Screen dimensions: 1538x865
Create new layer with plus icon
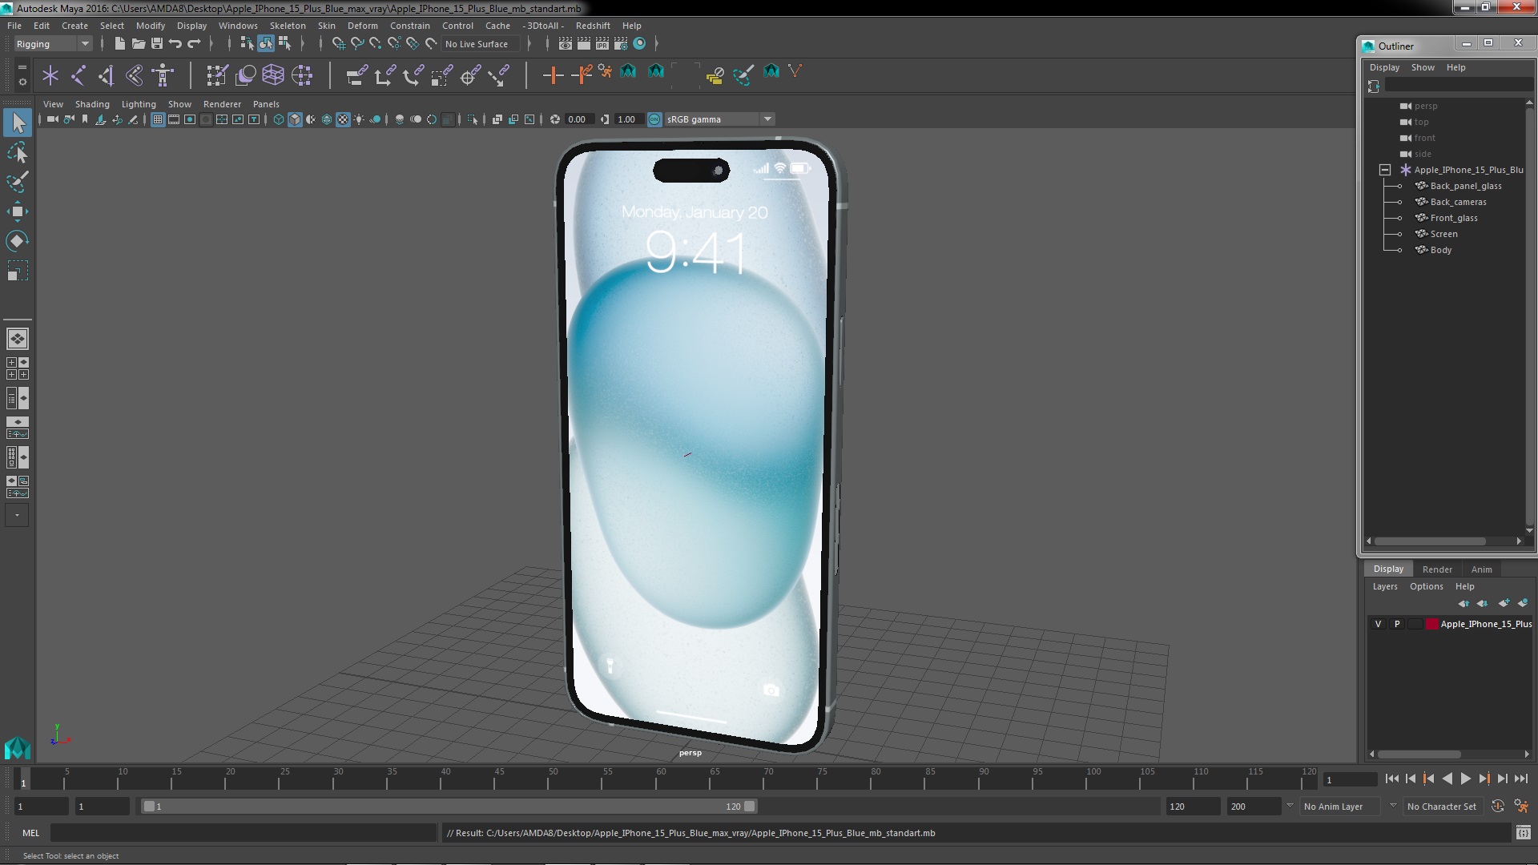tap(1504, 603)
